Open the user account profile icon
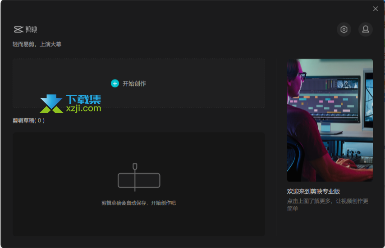This screenshot has height=248, width=385. click(x=365, y=29)
